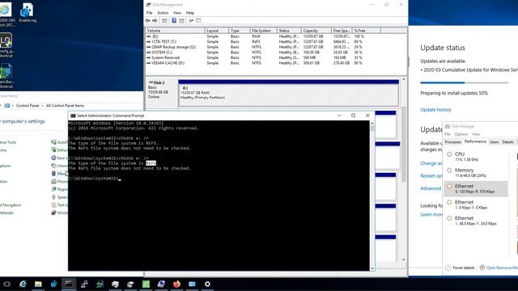518x291 pixels.
Task: Click Fewer details in Task Manager
Action: tap(460, 268)
